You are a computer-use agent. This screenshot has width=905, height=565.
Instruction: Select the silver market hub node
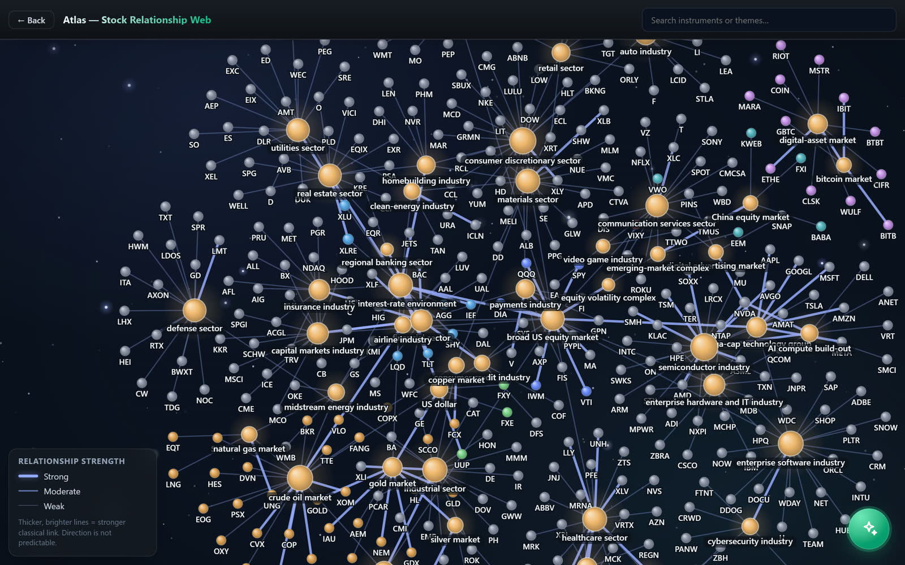coord(455,525)
